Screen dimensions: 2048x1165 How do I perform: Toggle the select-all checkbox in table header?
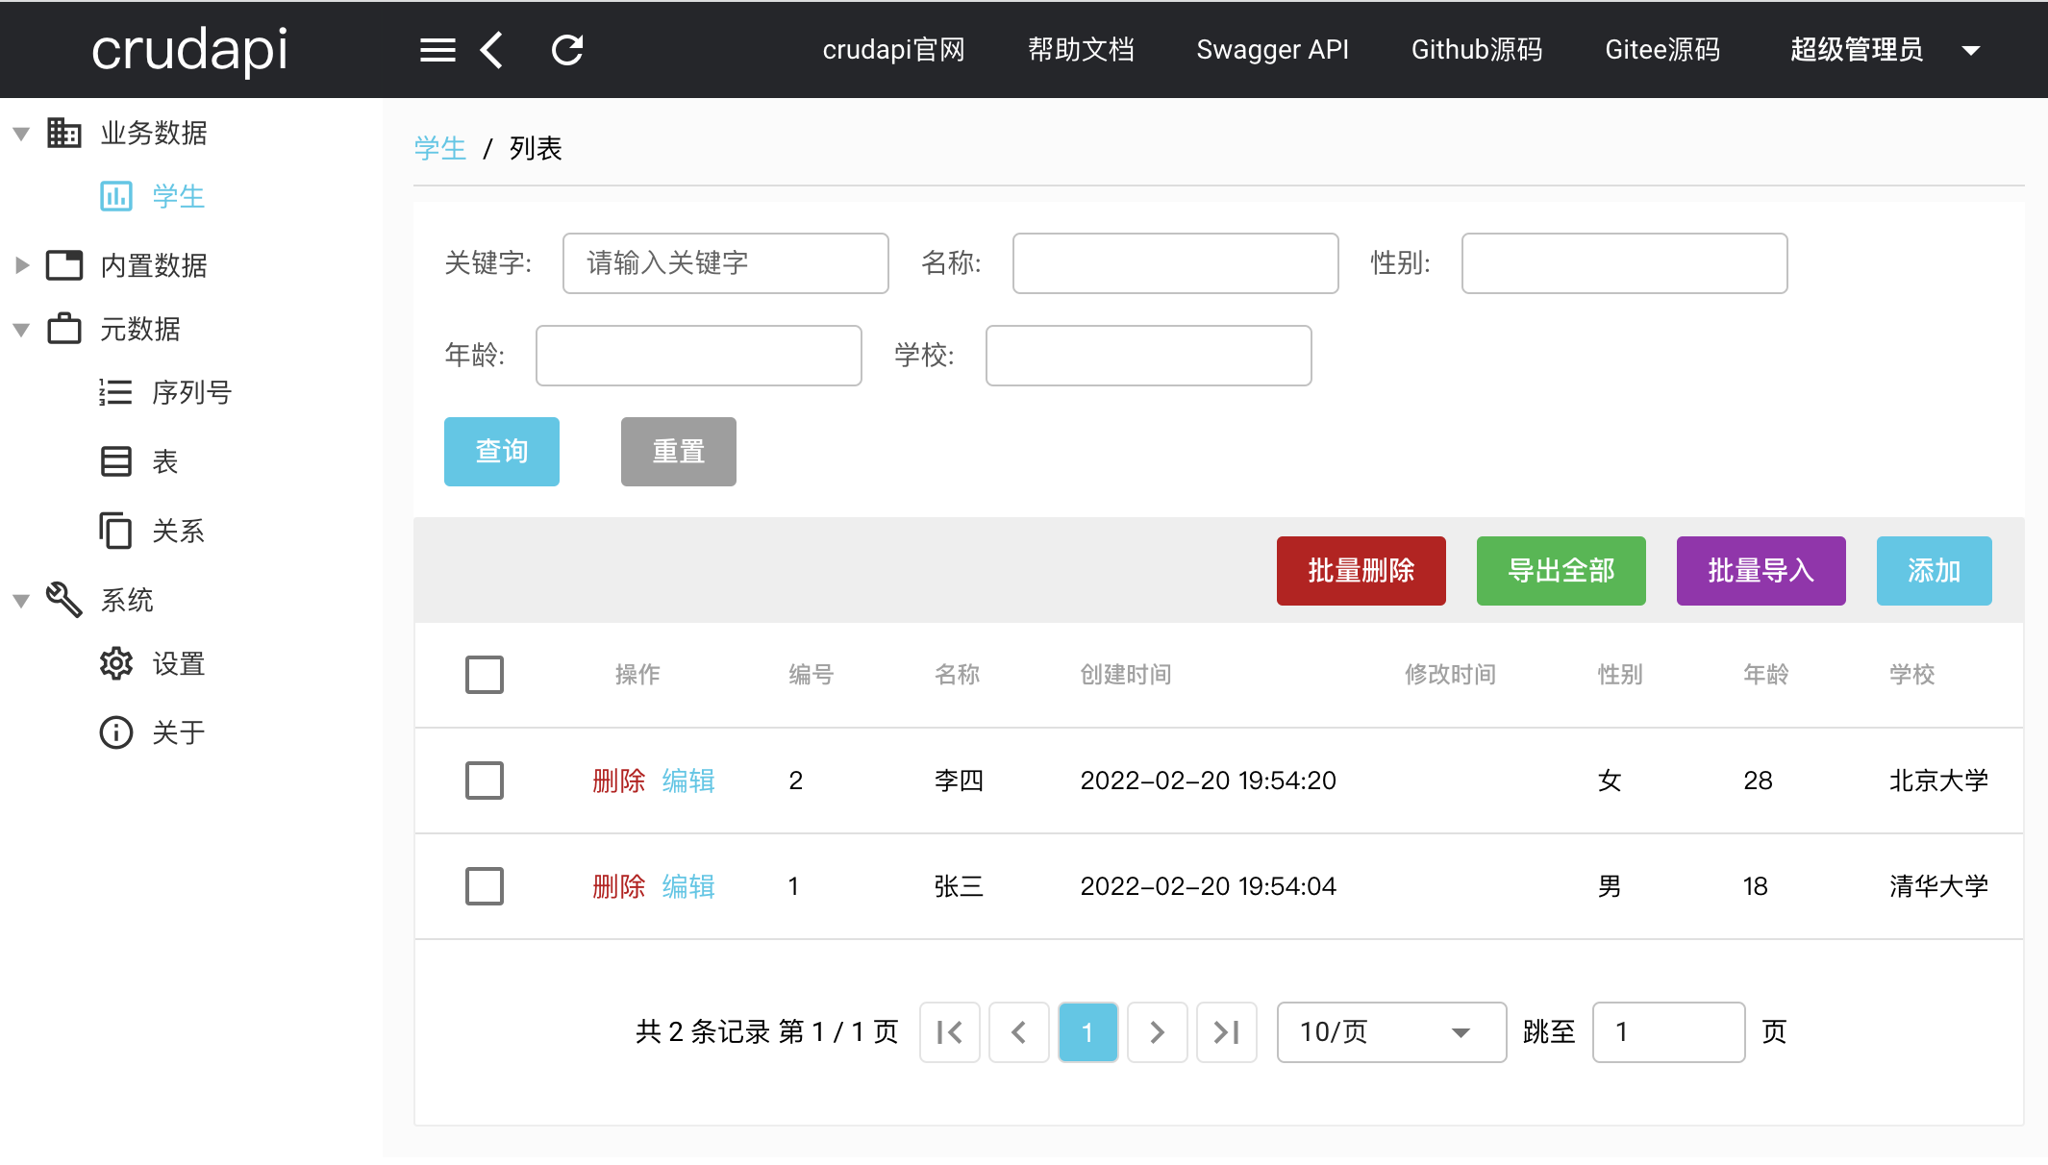tap(485, 675)
